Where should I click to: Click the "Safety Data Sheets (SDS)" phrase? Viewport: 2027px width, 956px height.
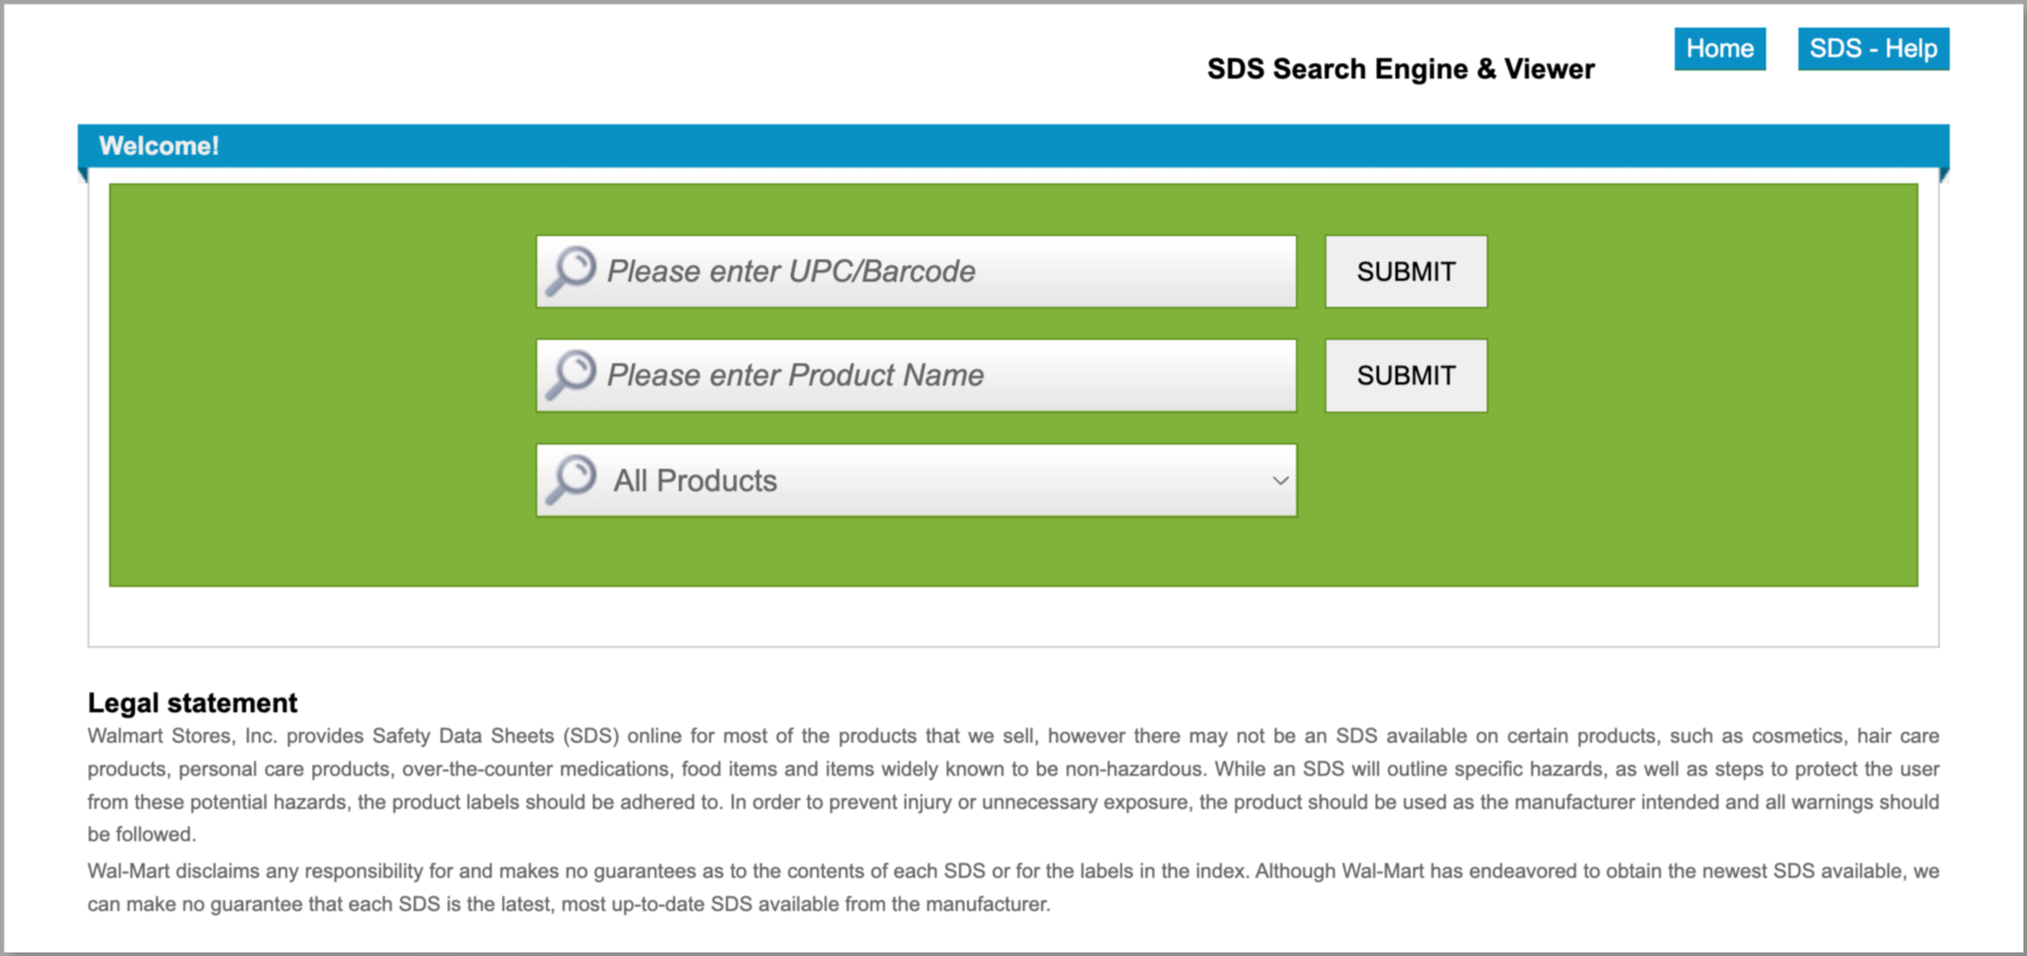pyautogui.click(x=495, y=736)
